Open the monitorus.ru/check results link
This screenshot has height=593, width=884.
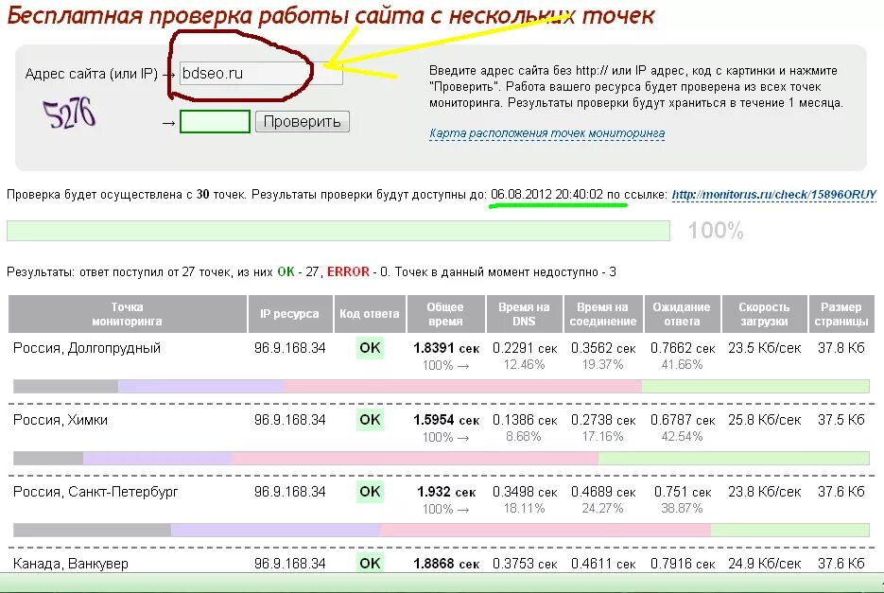click(774, 195)
